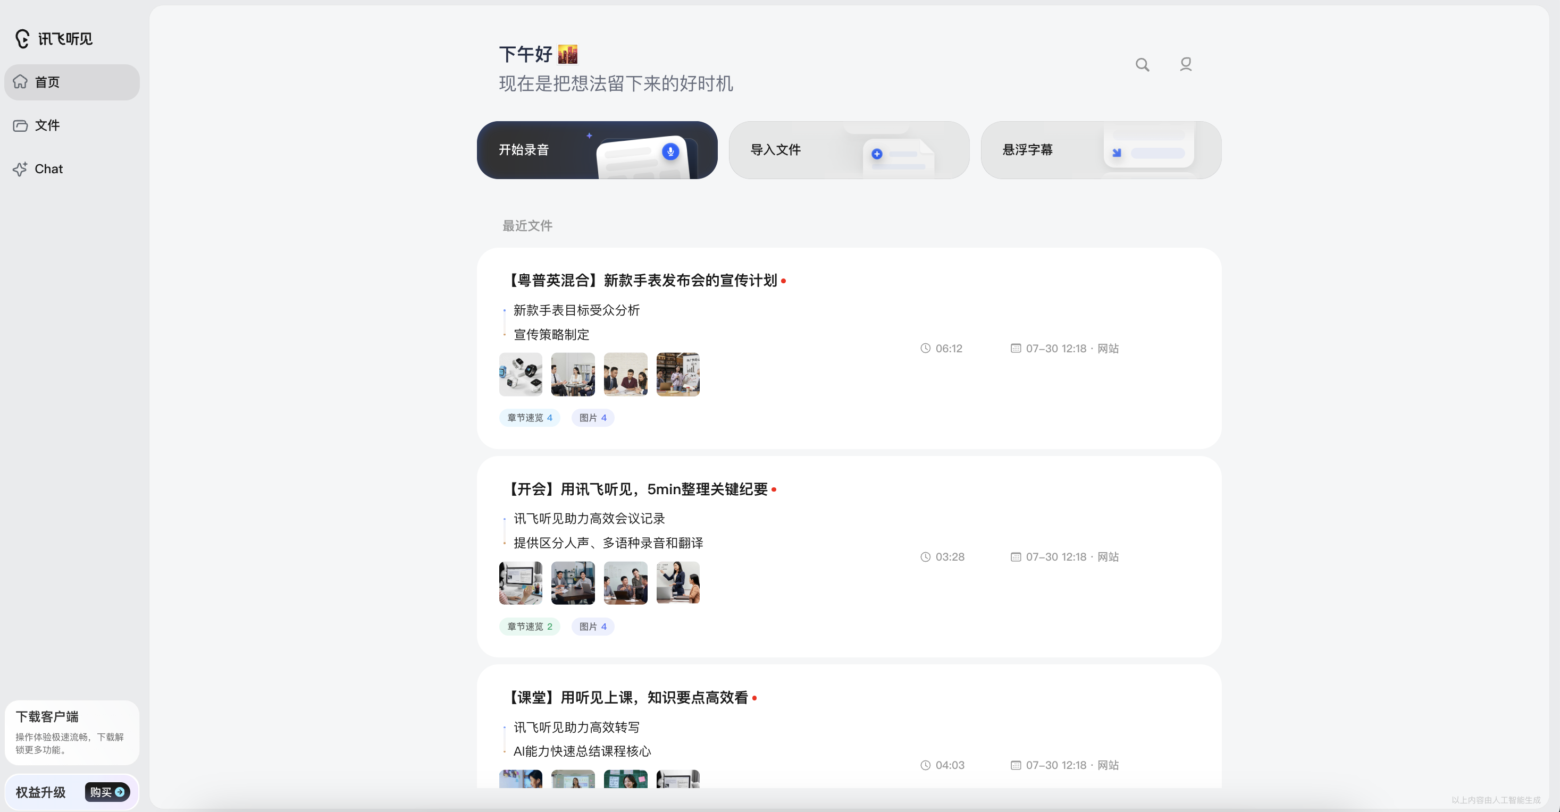The image size is (1560, 812).
Task: Click 图片 4 tag in watch file
Action: click(x=593, y=418)
